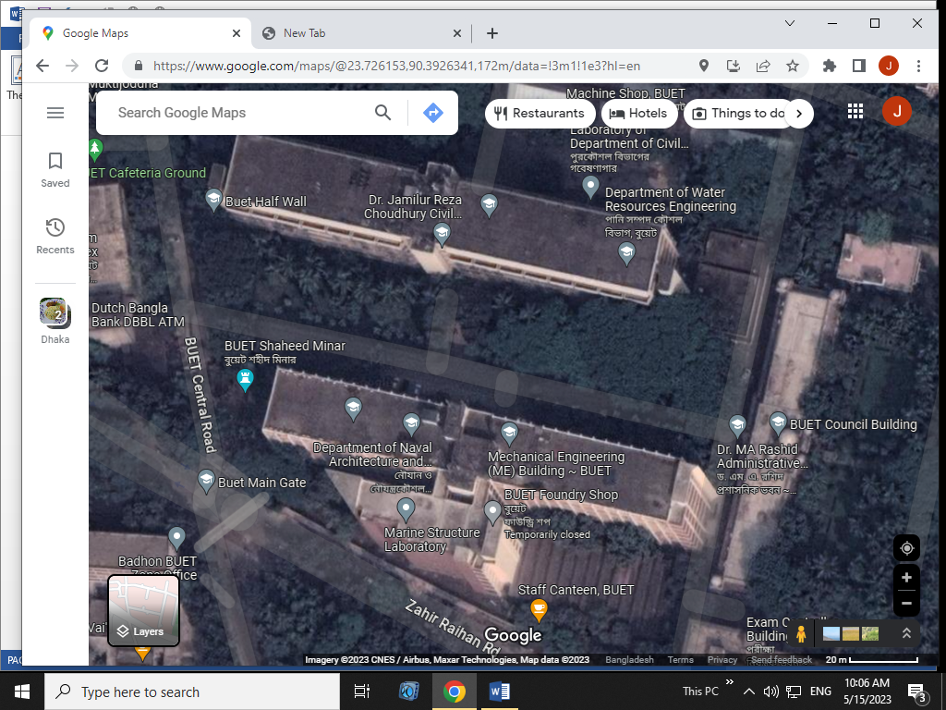
Task: Click the profile avatar J
Action: pyautogui.click(x=896, y=111)
